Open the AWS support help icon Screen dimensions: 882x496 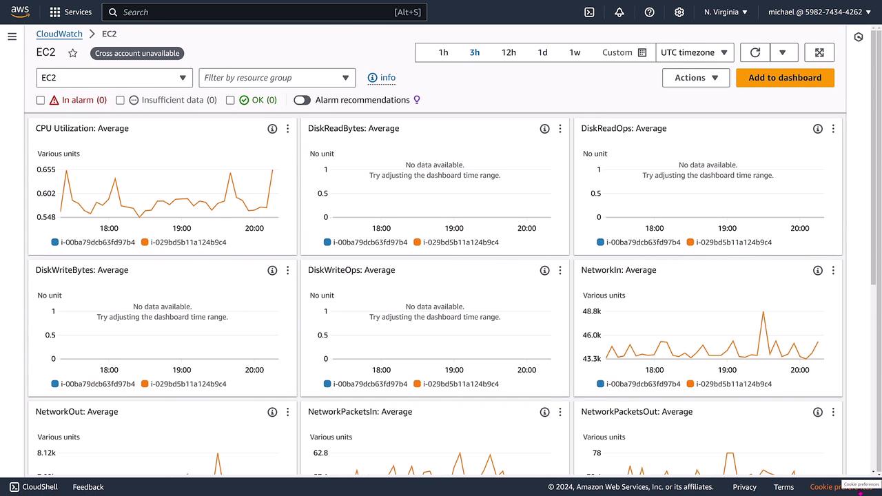[649, 12]
